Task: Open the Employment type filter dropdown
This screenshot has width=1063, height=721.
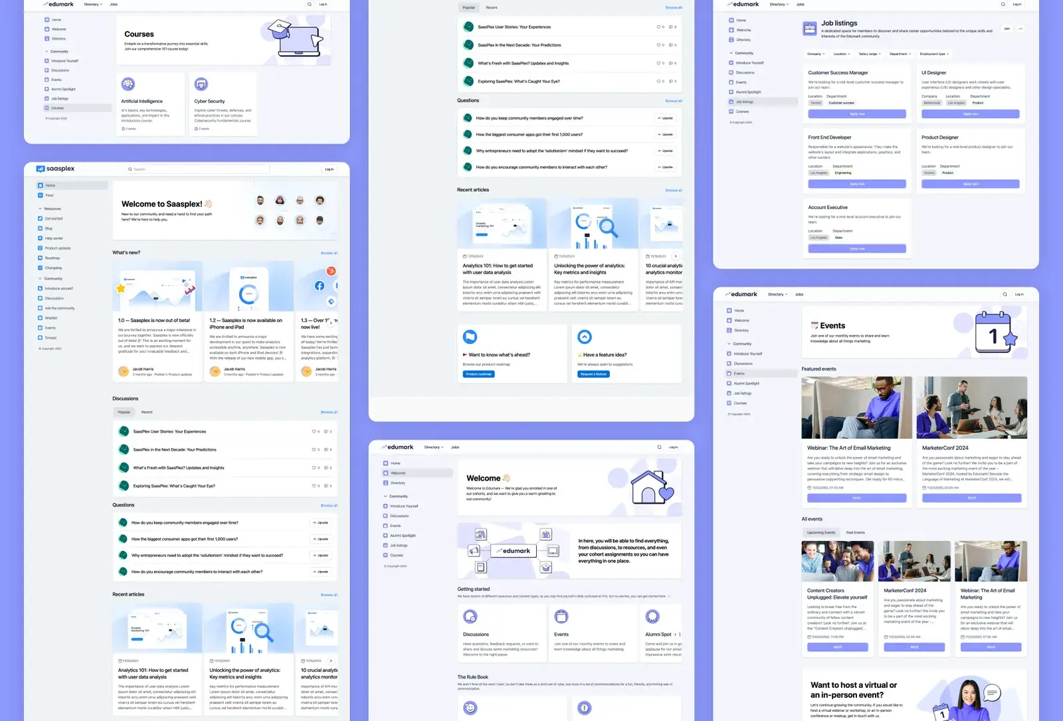Action: 934,54
